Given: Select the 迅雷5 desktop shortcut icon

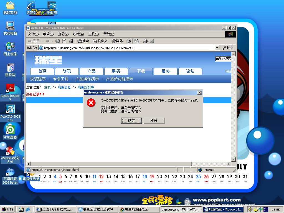Looking at the screenshot, I should pyautogui.click(x=31, y=8).
